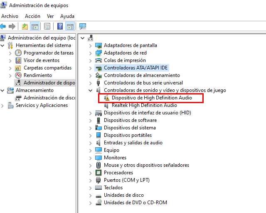Expand the Unidades de disco category

(x=91, y=196)
